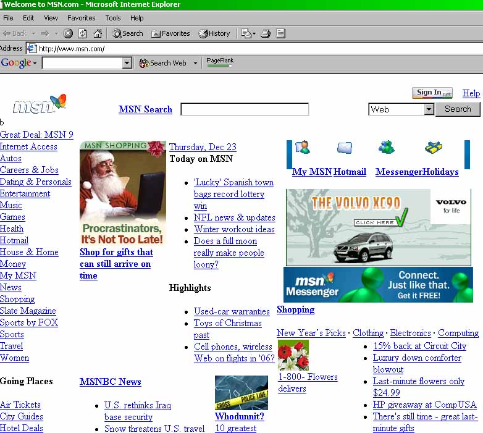
Task: Open the Electronics shopping category link
Action: 411,333
